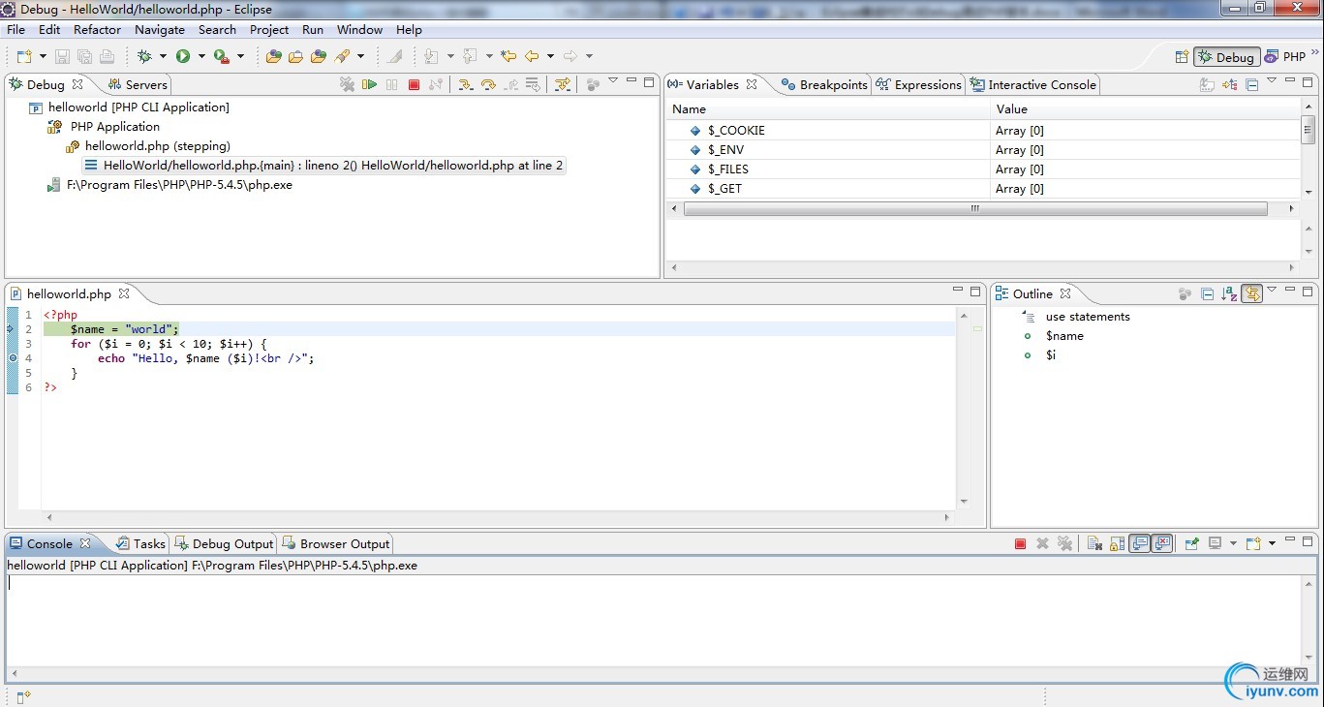Image resolution: width=1324 pixels, height=707 pixels.
Task: Open the Search dropdown arrow
Action: coord(360,56)
